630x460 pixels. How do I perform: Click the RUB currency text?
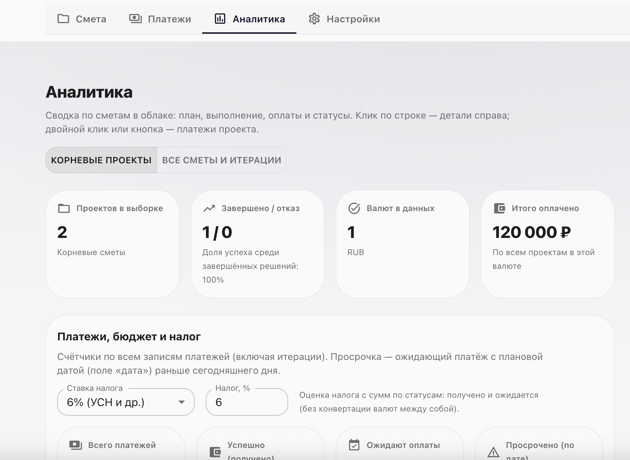(x=356, y=252)
